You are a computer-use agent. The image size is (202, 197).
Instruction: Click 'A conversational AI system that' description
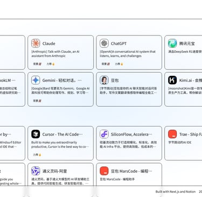point(134,52)
